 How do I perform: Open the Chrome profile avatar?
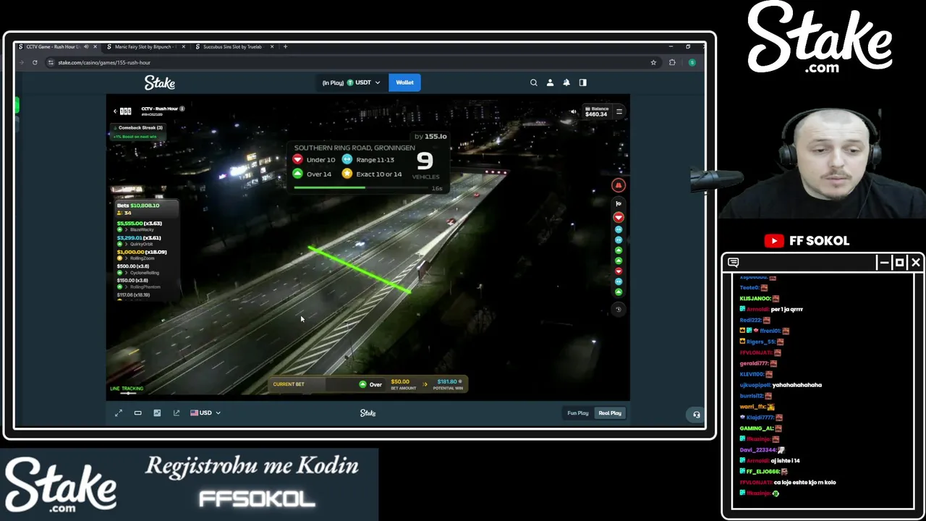coord(692,62)
